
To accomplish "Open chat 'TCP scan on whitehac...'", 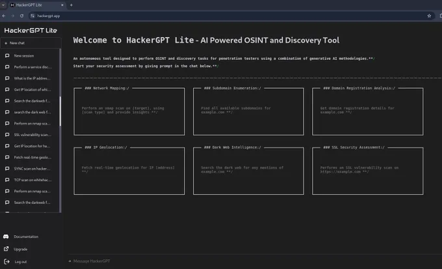I will coord(30,180).
